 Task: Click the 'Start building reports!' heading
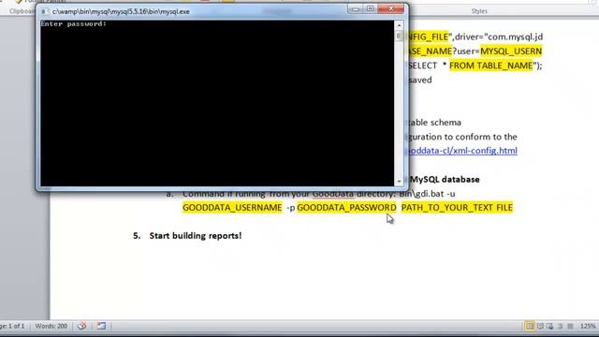(x=196, y=236)
